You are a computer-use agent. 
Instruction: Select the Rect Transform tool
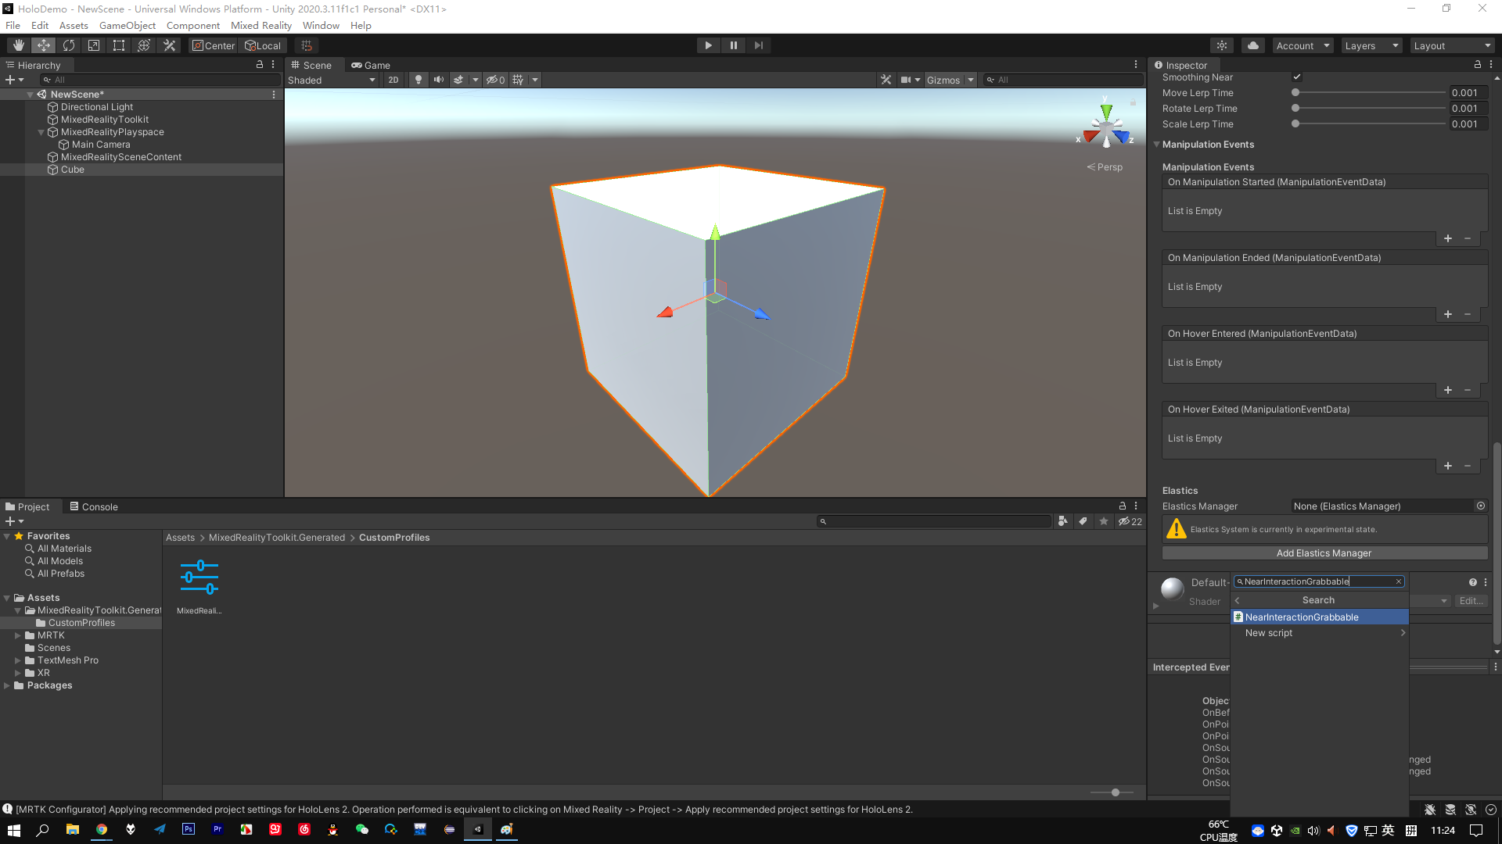click(118, 45)
